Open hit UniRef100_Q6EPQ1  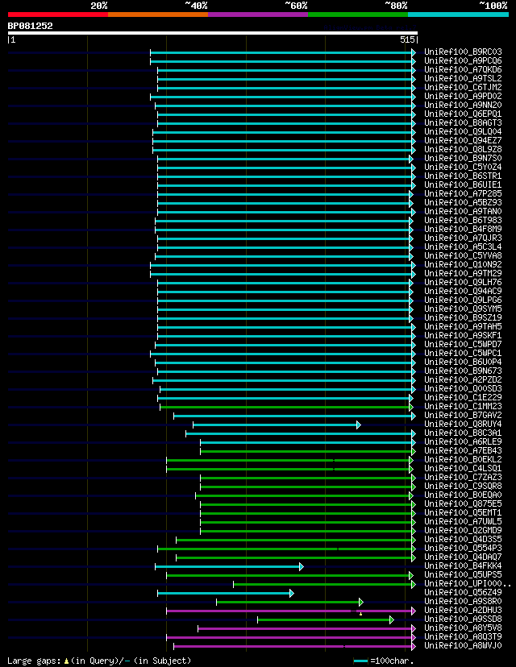tap(463, 114)
